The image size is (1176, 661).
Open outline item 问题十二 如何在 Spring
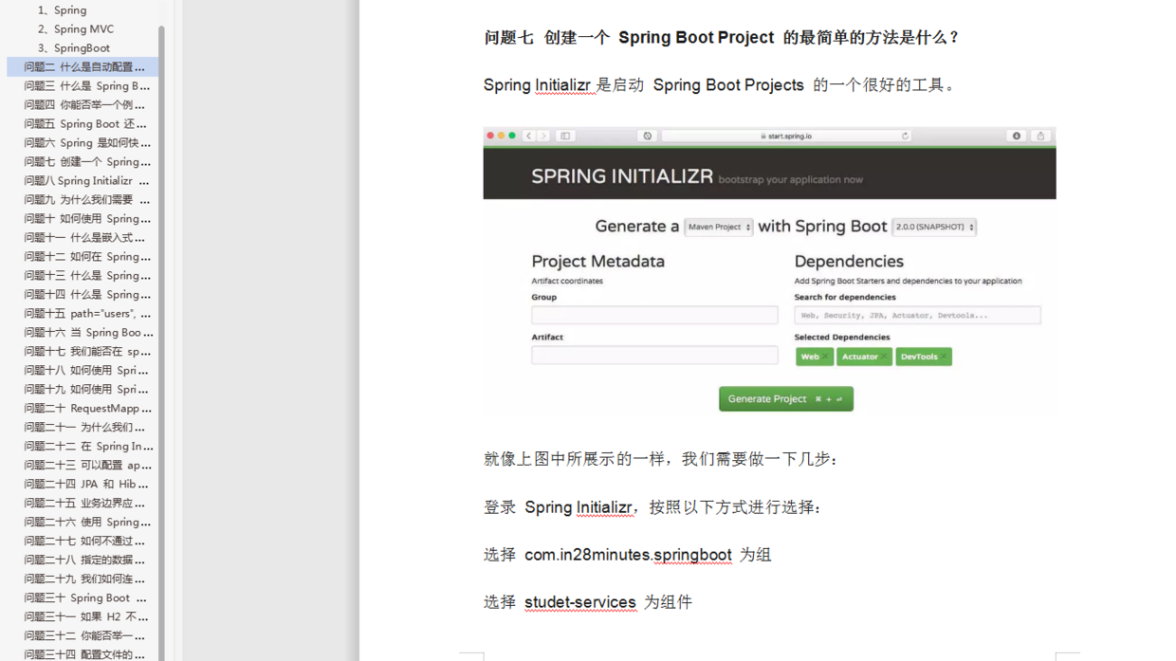[86, 256]
